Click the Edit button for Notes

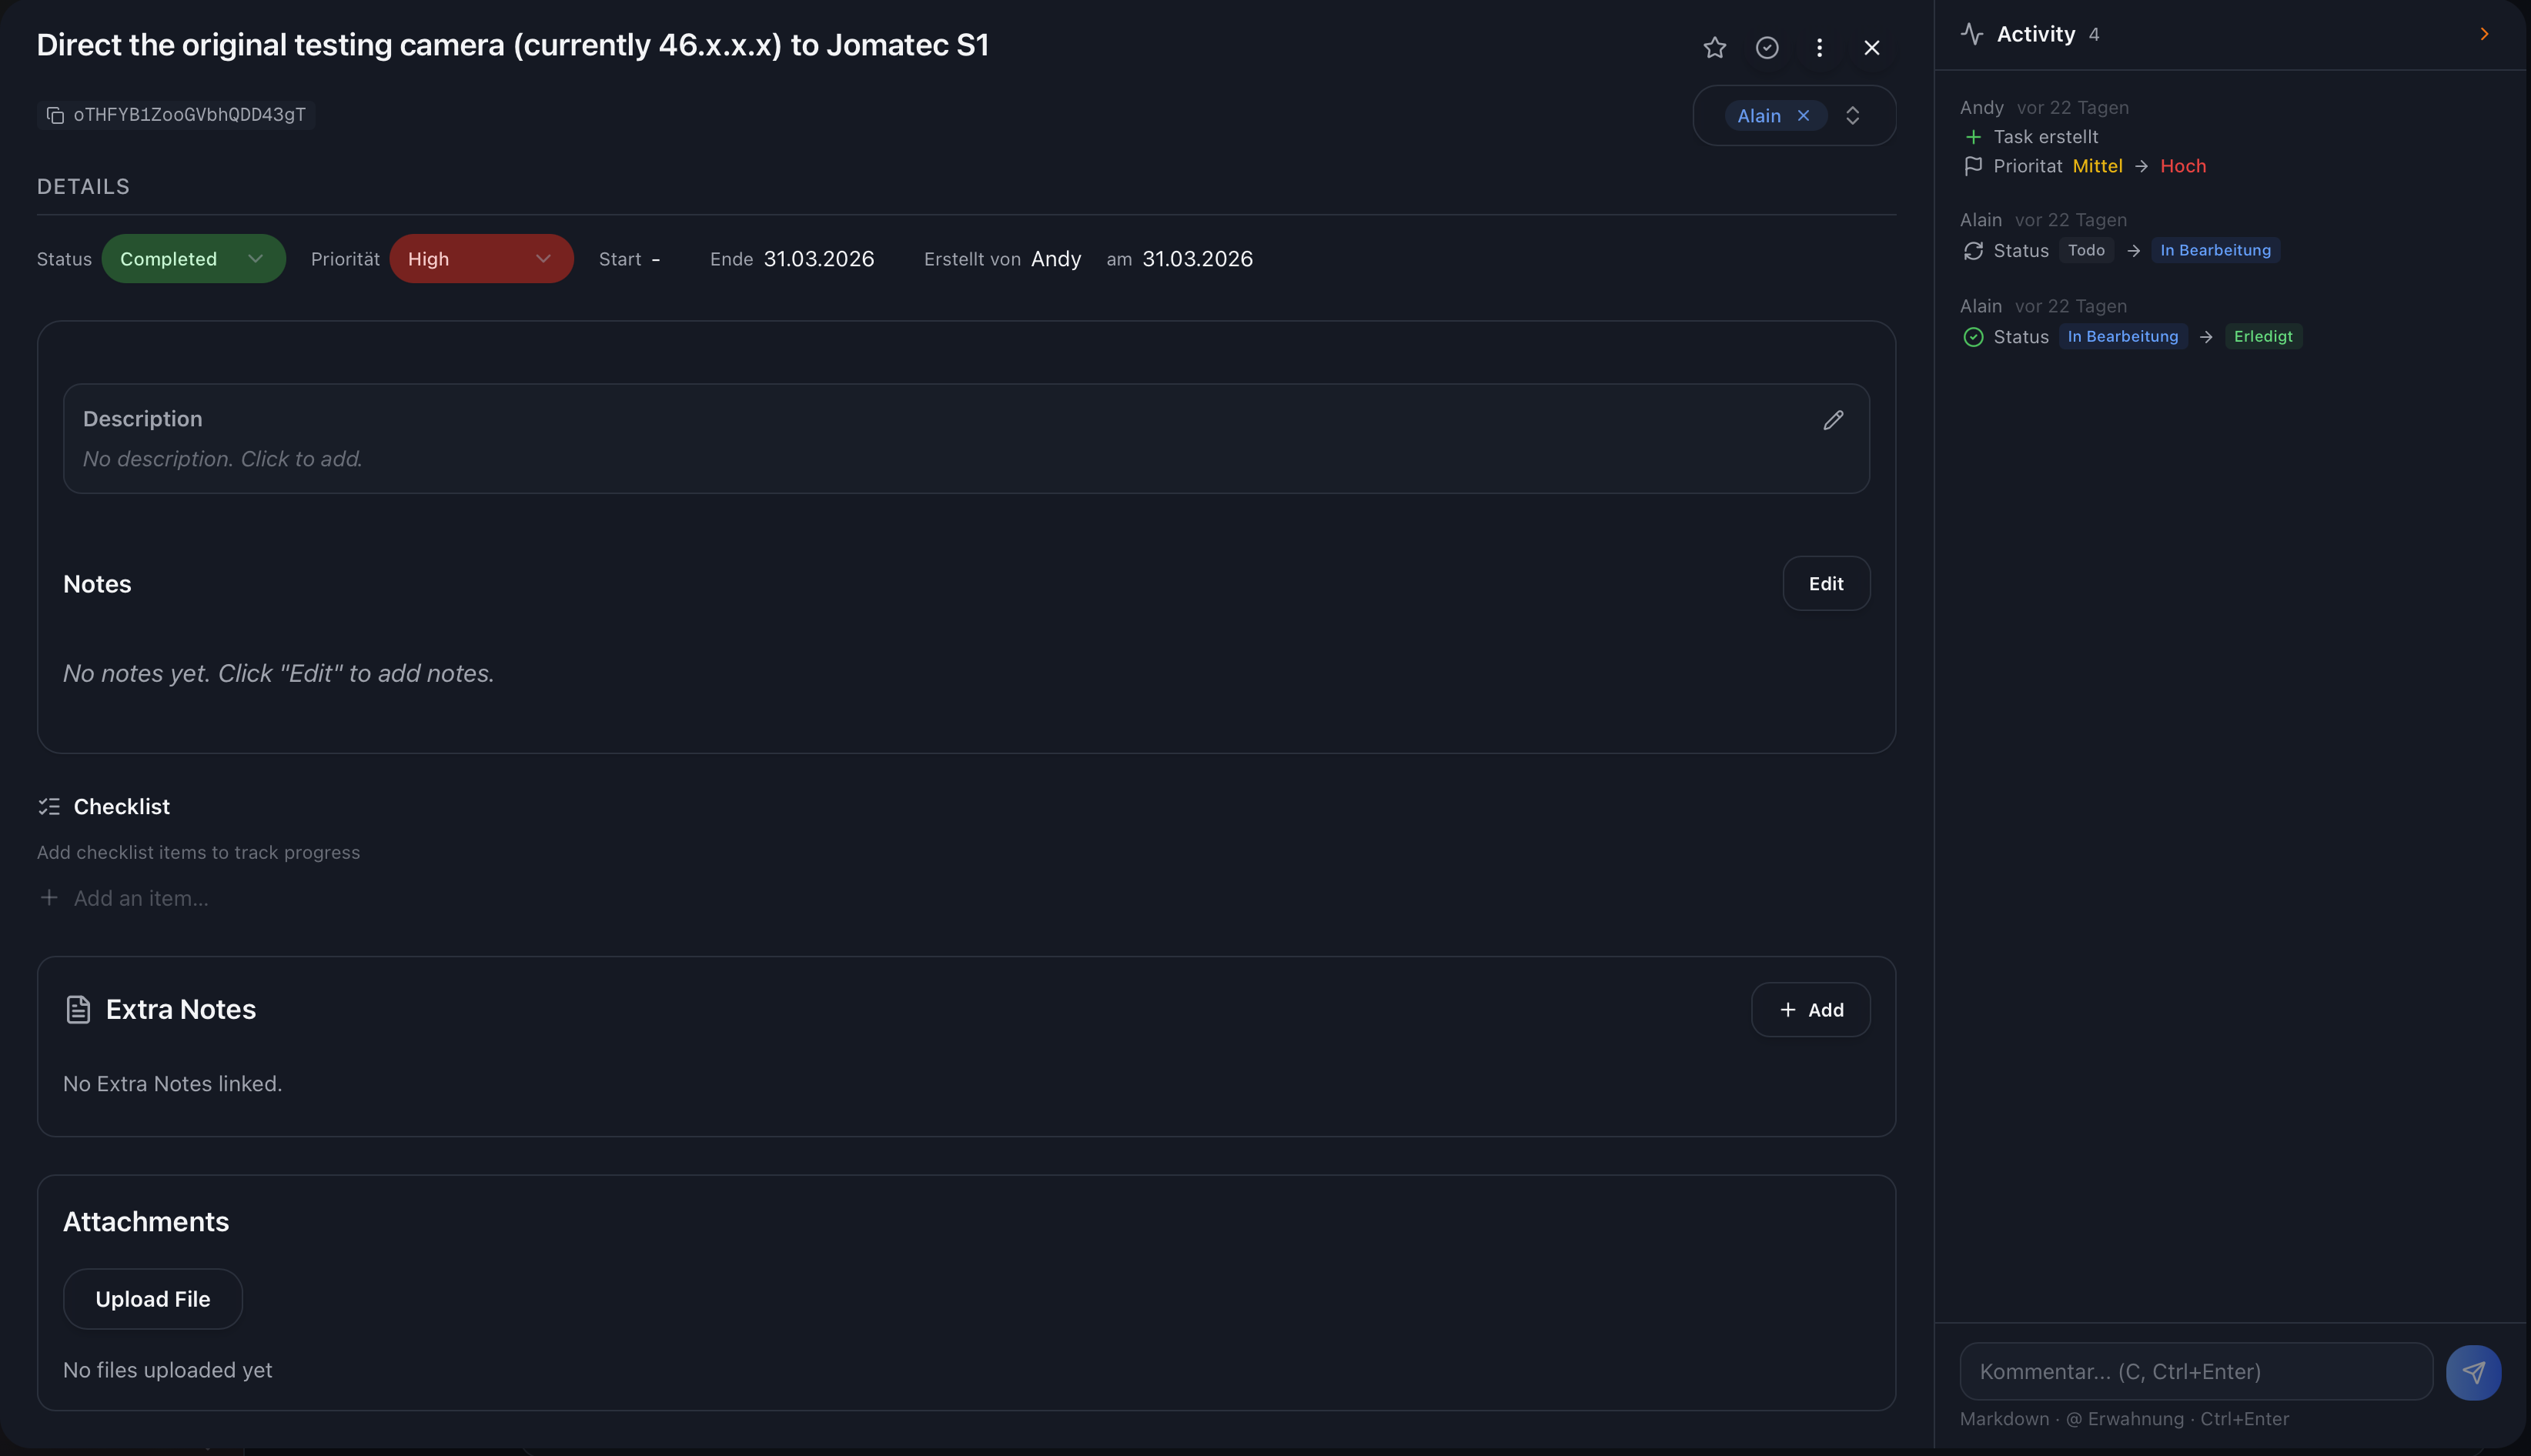click(x=1825, y=584)
